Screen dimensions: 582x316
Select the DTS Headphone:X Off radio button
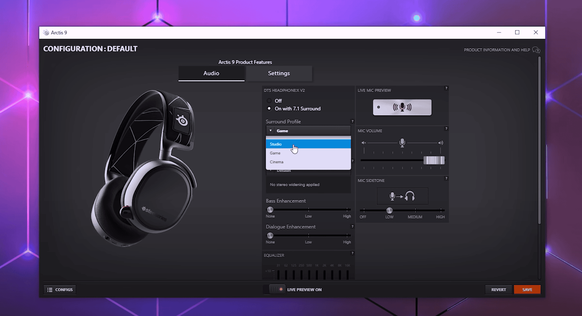pos(269,101)
